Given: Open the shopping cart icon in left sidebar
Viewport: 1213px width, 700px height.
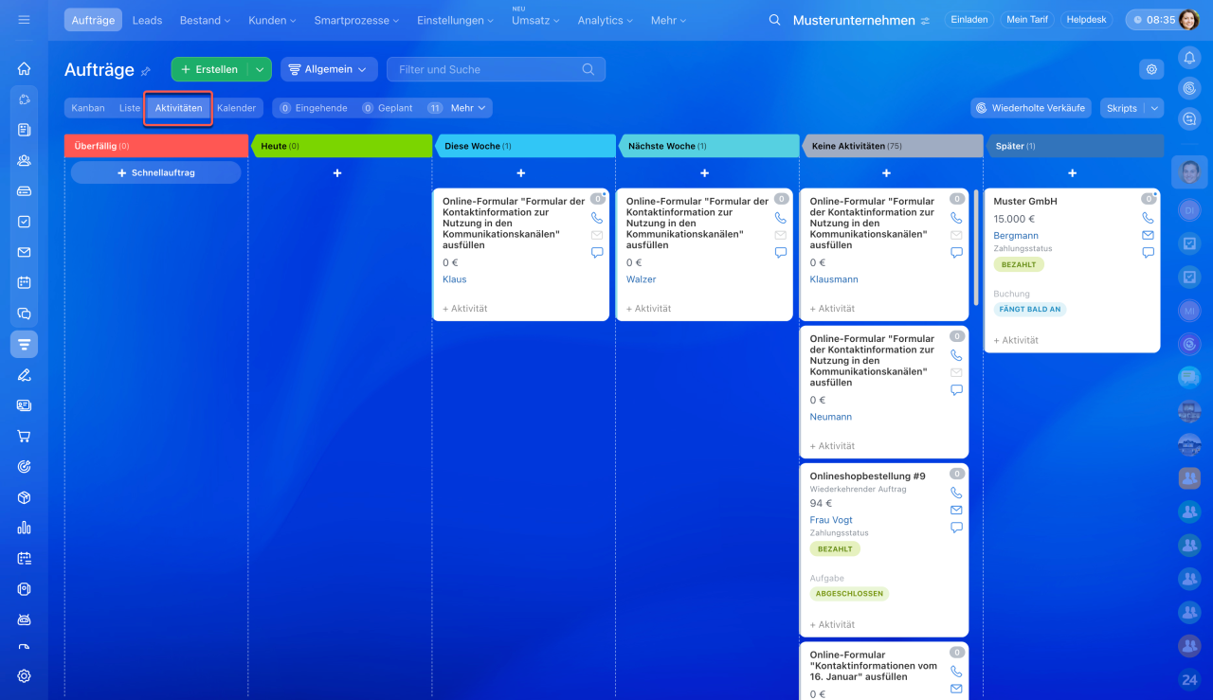Looking at the screenshot, I should [24, 436].
